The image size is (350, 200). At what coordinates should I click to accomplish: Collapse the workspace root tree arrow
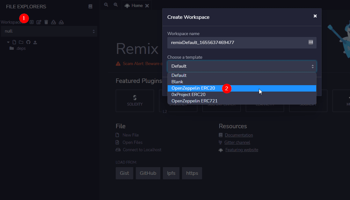coord(8,42)
